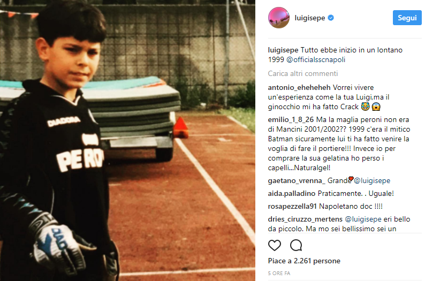Like the post with the heart icon

(274, 245)
